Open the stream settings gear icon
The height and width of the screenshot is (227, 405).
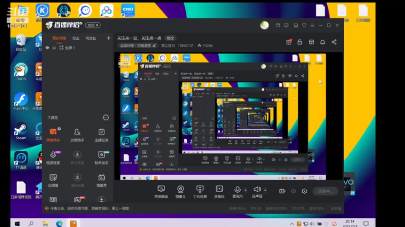[x=304, y=191]
